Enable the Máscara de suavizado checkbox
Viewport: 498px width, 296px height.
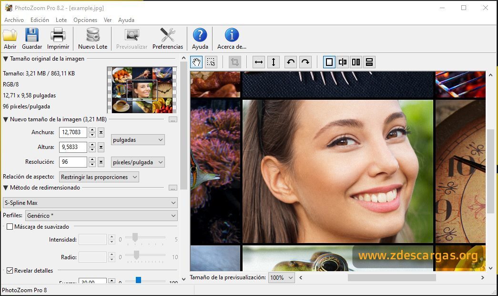pos(10,227)
